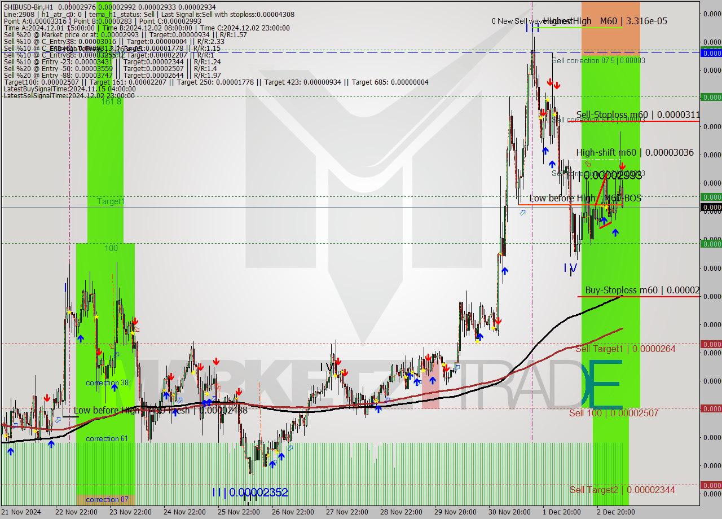The image size is (722, 519).
Task: Click 'Sell %20 @ Market price or at' line
Action: point(125,35)
